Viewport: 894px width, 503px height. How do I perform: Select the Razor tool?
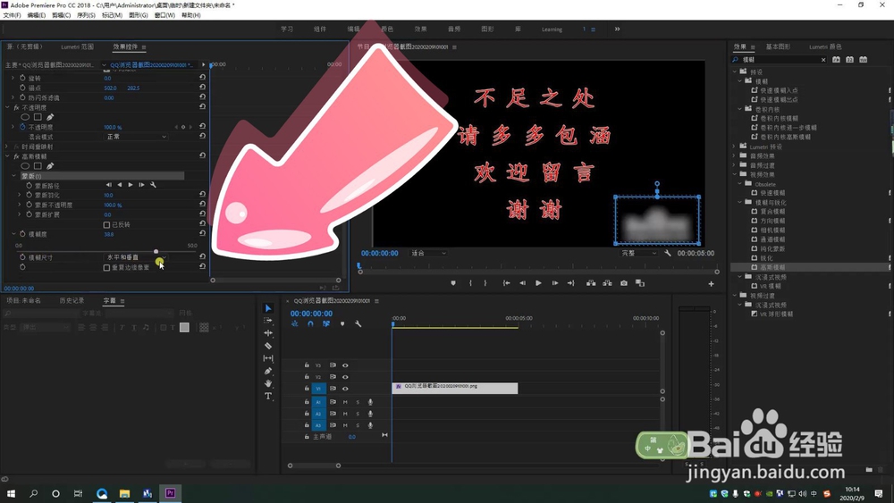pyautogui.click(x=268, y=346)
